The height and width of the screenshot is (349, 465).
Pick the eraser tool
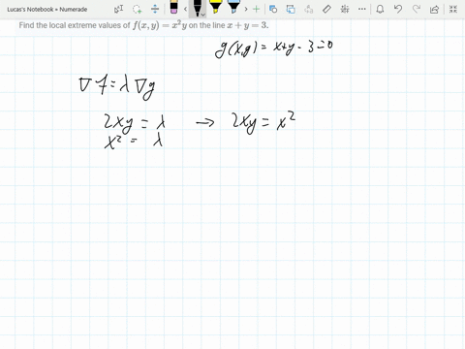[173, 7]
